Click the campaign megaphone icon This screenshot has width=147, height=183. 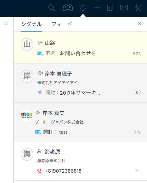(x=40, y=92)
